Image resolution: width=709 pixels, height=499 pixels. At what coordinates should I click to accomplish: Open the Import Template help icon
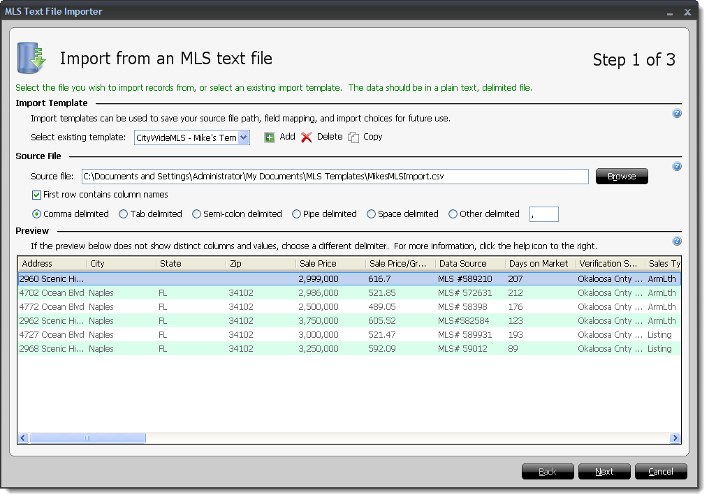point(676,113)
